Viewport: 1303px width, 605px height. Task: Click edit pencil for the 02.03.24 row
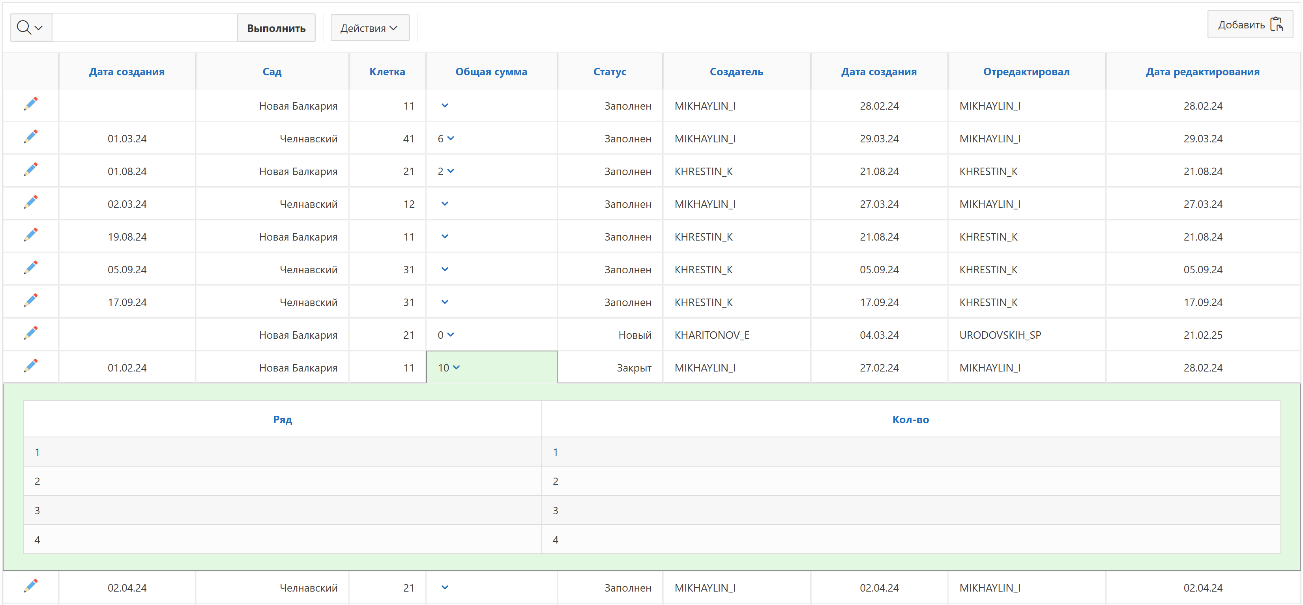pyautogui.click(x=30, y=203)
